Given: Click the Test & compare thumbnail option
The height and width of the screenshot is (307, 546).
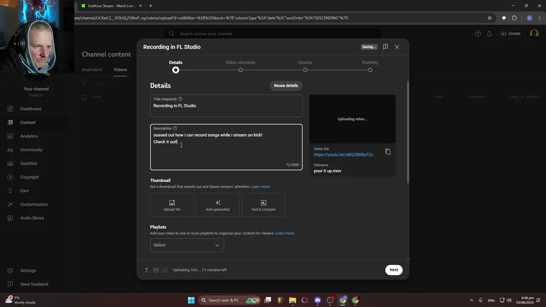Looking at the screenshot, I should [x=263, y=205].
